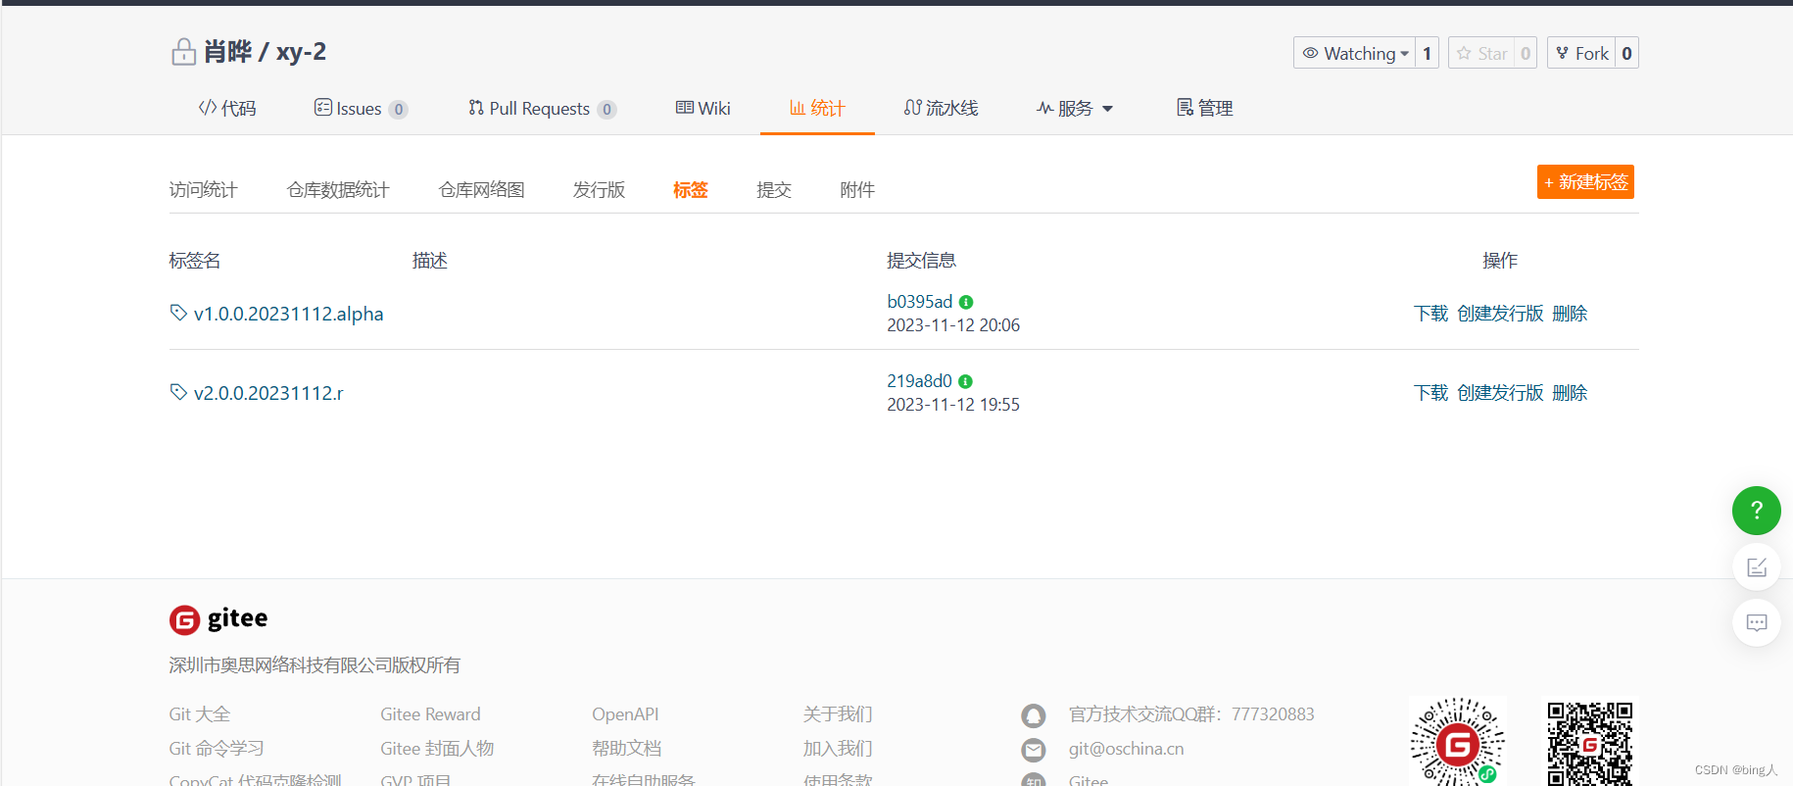
Task: Click the Fork count 0
Action: (x=1626, y=53)
